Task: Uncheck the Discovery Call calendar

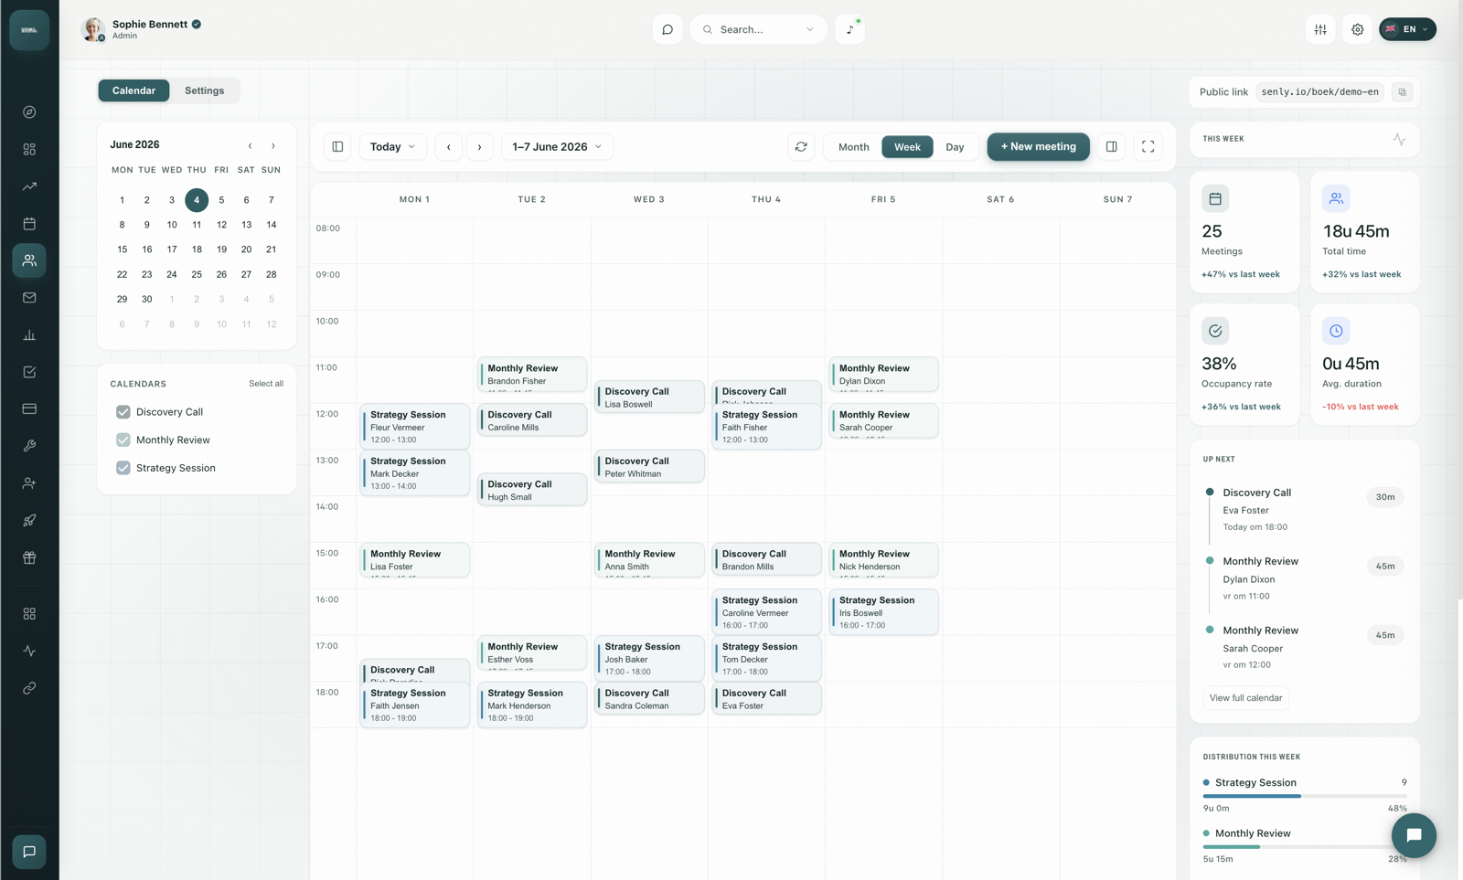Action: 123,412
